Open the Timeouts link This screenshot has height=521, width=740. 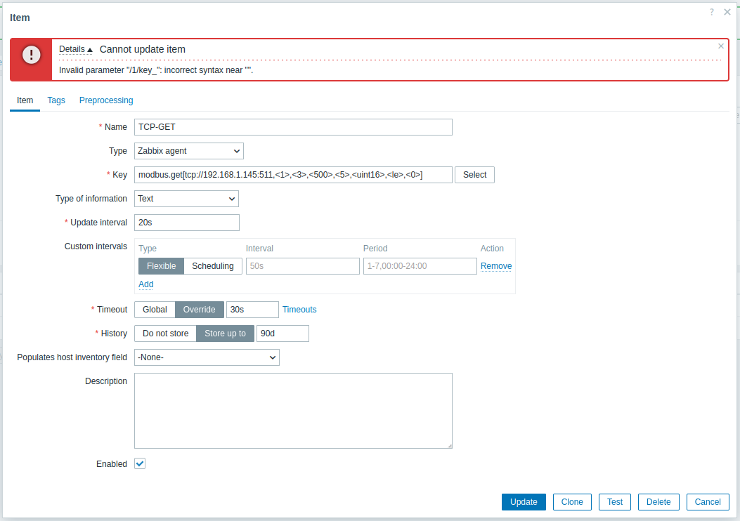[x=299, y=310]
